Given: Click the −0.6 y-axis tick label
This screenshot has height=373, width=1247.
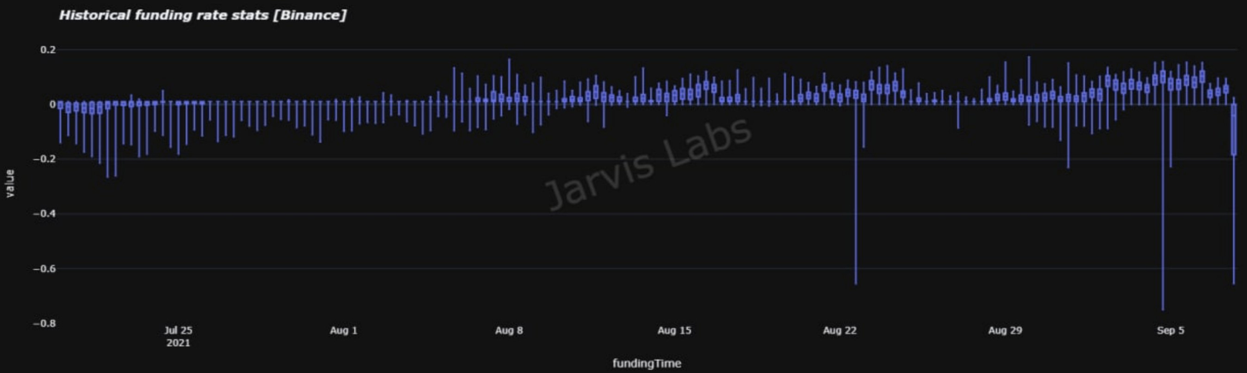Looking at the screenshot, I should coord(44,268).
